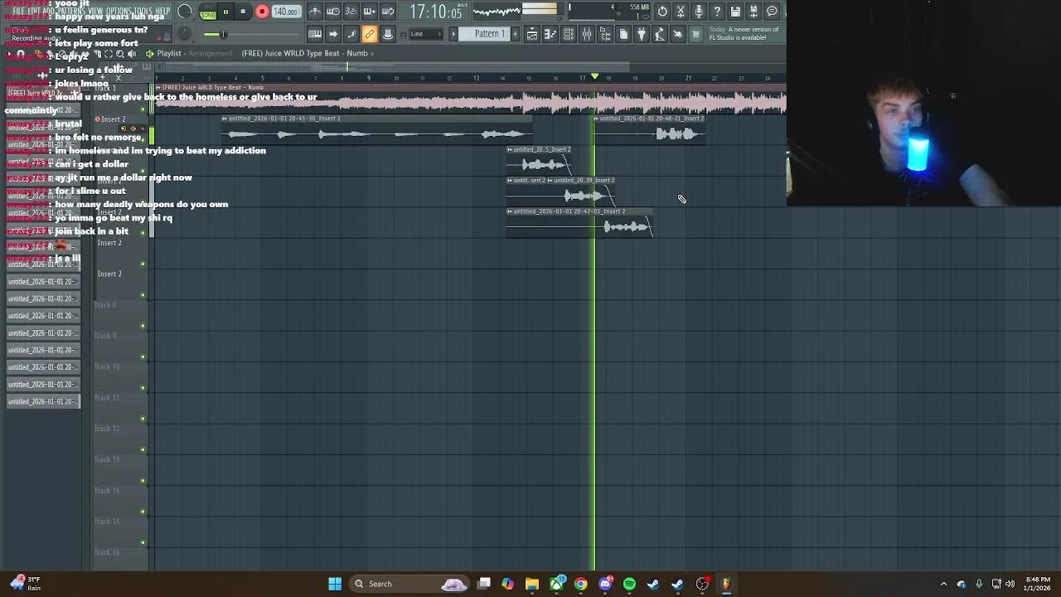Open the Mixer icon
Viewport: 1061px width, 597px height.
(587, 34)
